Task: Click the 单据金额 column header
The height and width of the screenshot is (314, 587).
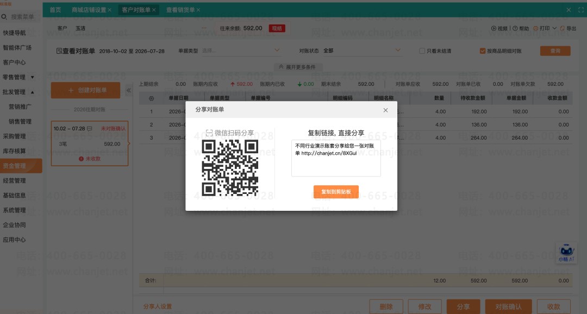Action: pos(516,98)
